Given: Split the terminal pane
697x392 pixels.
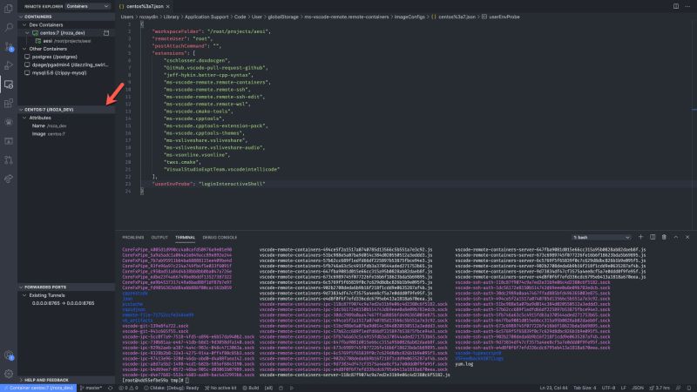Looking at the screenshot, I should coord(653,237).
